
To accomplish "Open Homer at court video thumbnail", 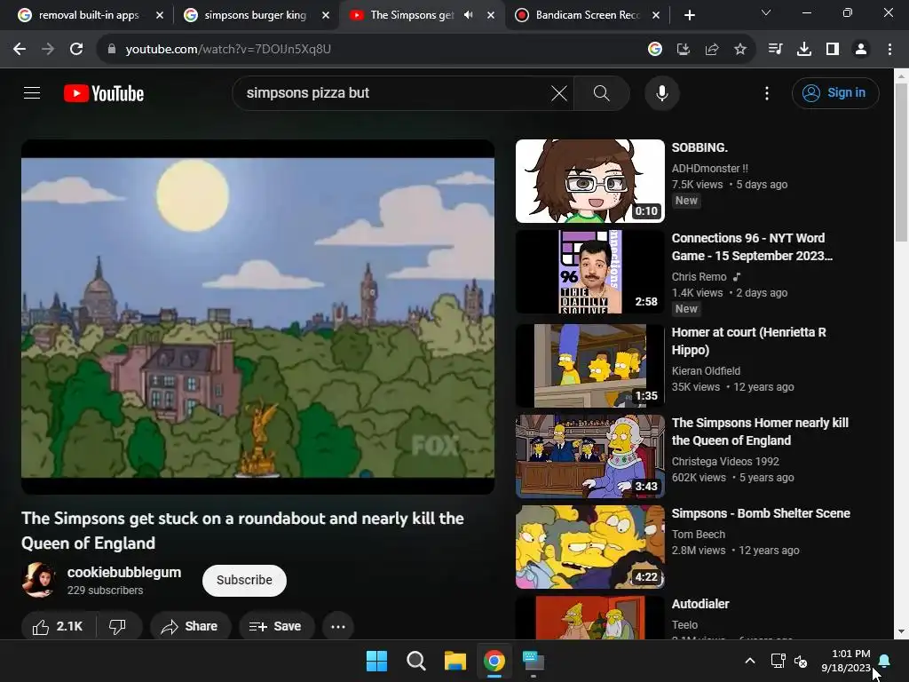I will click(x=590, y=365).
